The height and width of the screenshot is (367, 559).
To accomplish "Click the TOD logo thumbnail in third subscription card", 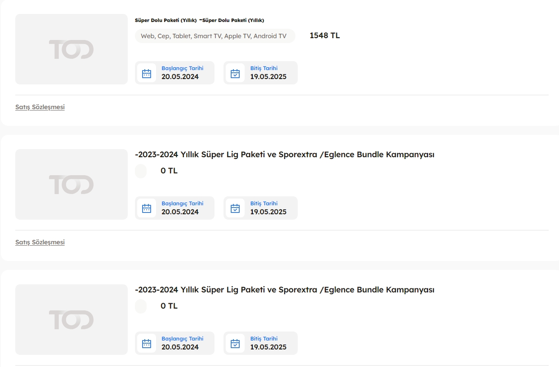I will 72,319.
